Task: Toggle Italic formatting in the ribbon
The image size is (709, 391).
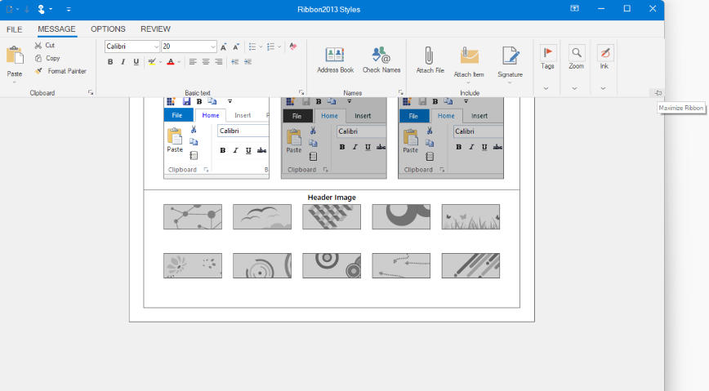Action: pos(123,61)
